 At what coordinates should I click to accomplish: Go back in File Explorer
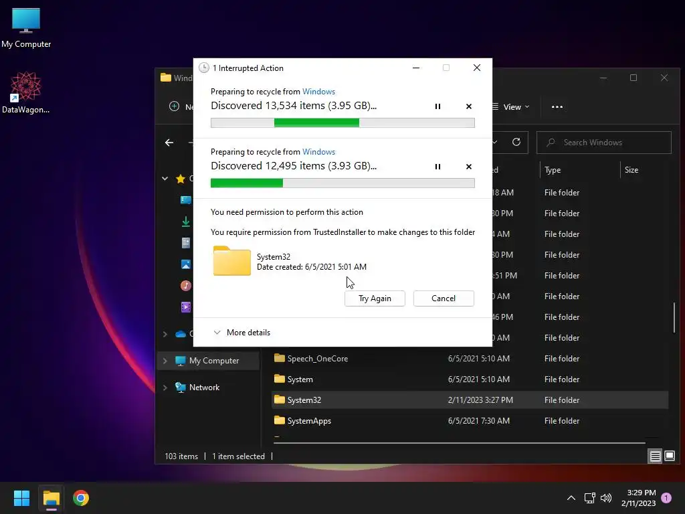point(169,143)
